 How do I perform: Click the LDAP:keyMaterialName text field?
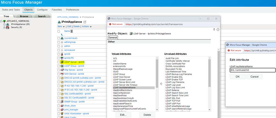point(252,70)
